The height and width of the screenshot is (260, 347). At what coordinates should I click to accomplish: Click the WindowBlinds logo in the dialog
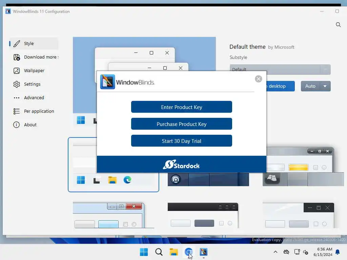127,82
